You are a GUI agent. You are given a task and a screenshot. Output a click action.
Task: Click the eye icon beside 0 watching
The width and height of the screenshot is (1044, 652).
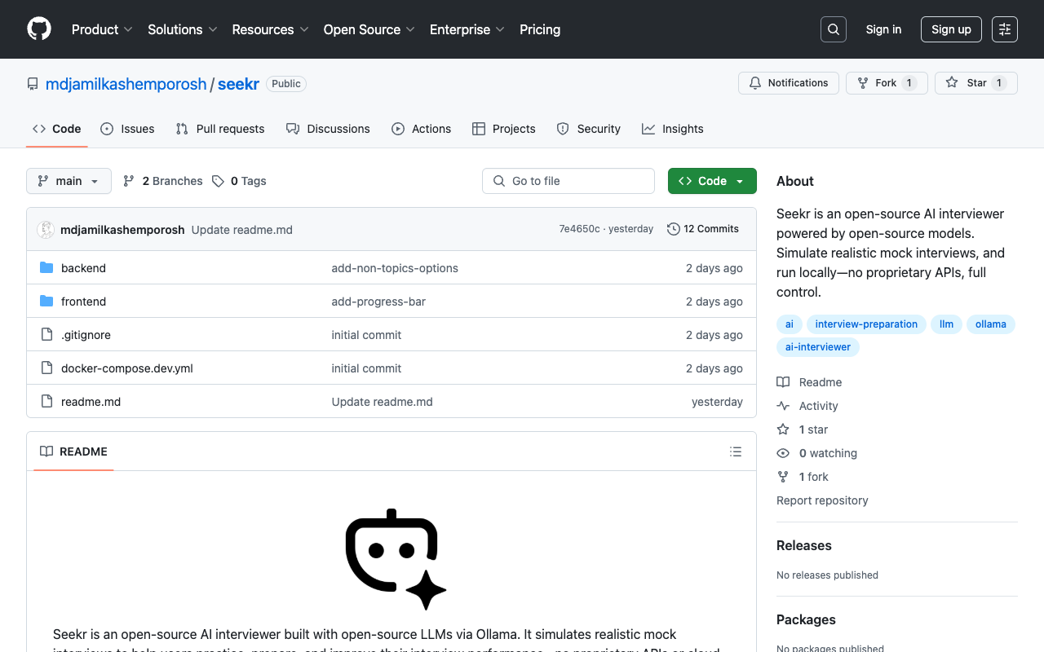783,453
